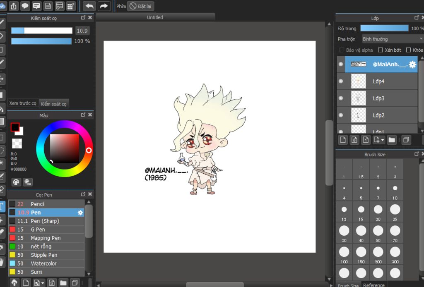Click the rectangular message bubble toolbar icon
This screenshot has height=287, width=424.
coord(36,6)
